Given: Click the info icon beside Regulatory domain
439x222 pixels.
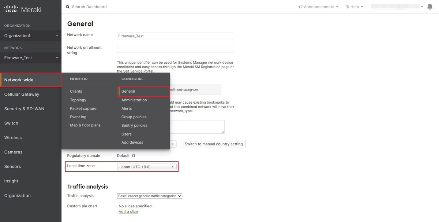Looking at the screenshot, I should coord(133,155).
